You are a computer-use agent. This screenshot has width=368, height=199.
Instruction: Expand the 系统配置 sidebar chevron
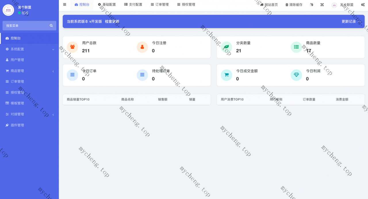point(53,49)
